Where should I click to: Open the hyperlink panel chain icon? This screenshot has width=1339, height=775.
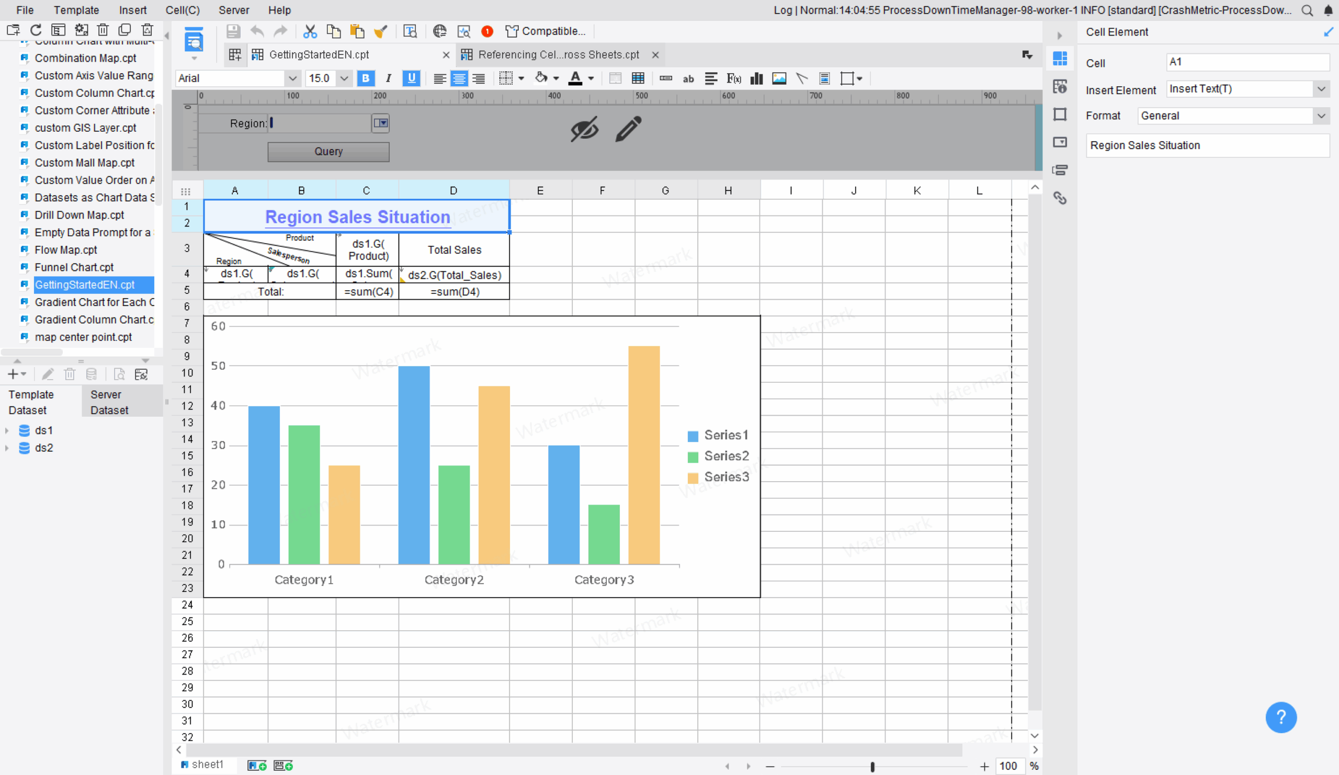(x=1060, y=198)
